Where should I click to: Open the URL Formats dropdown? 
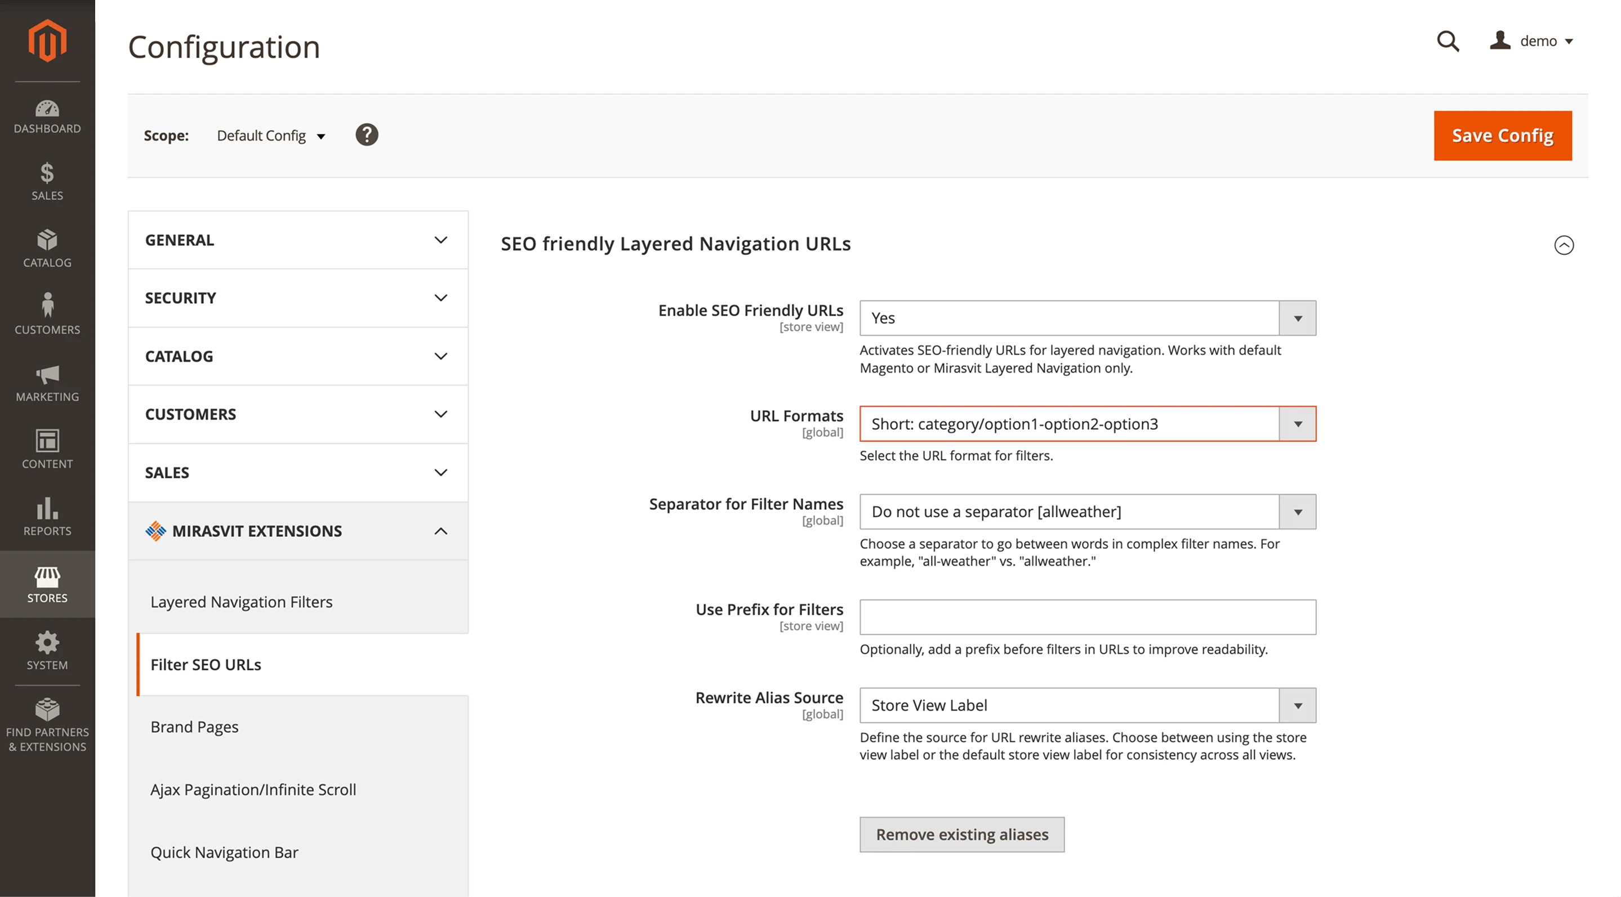[1088, 424]
